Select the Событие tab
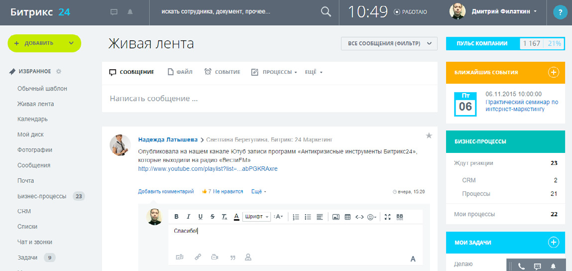The image size is (572, 271). [x=222, y=72]
